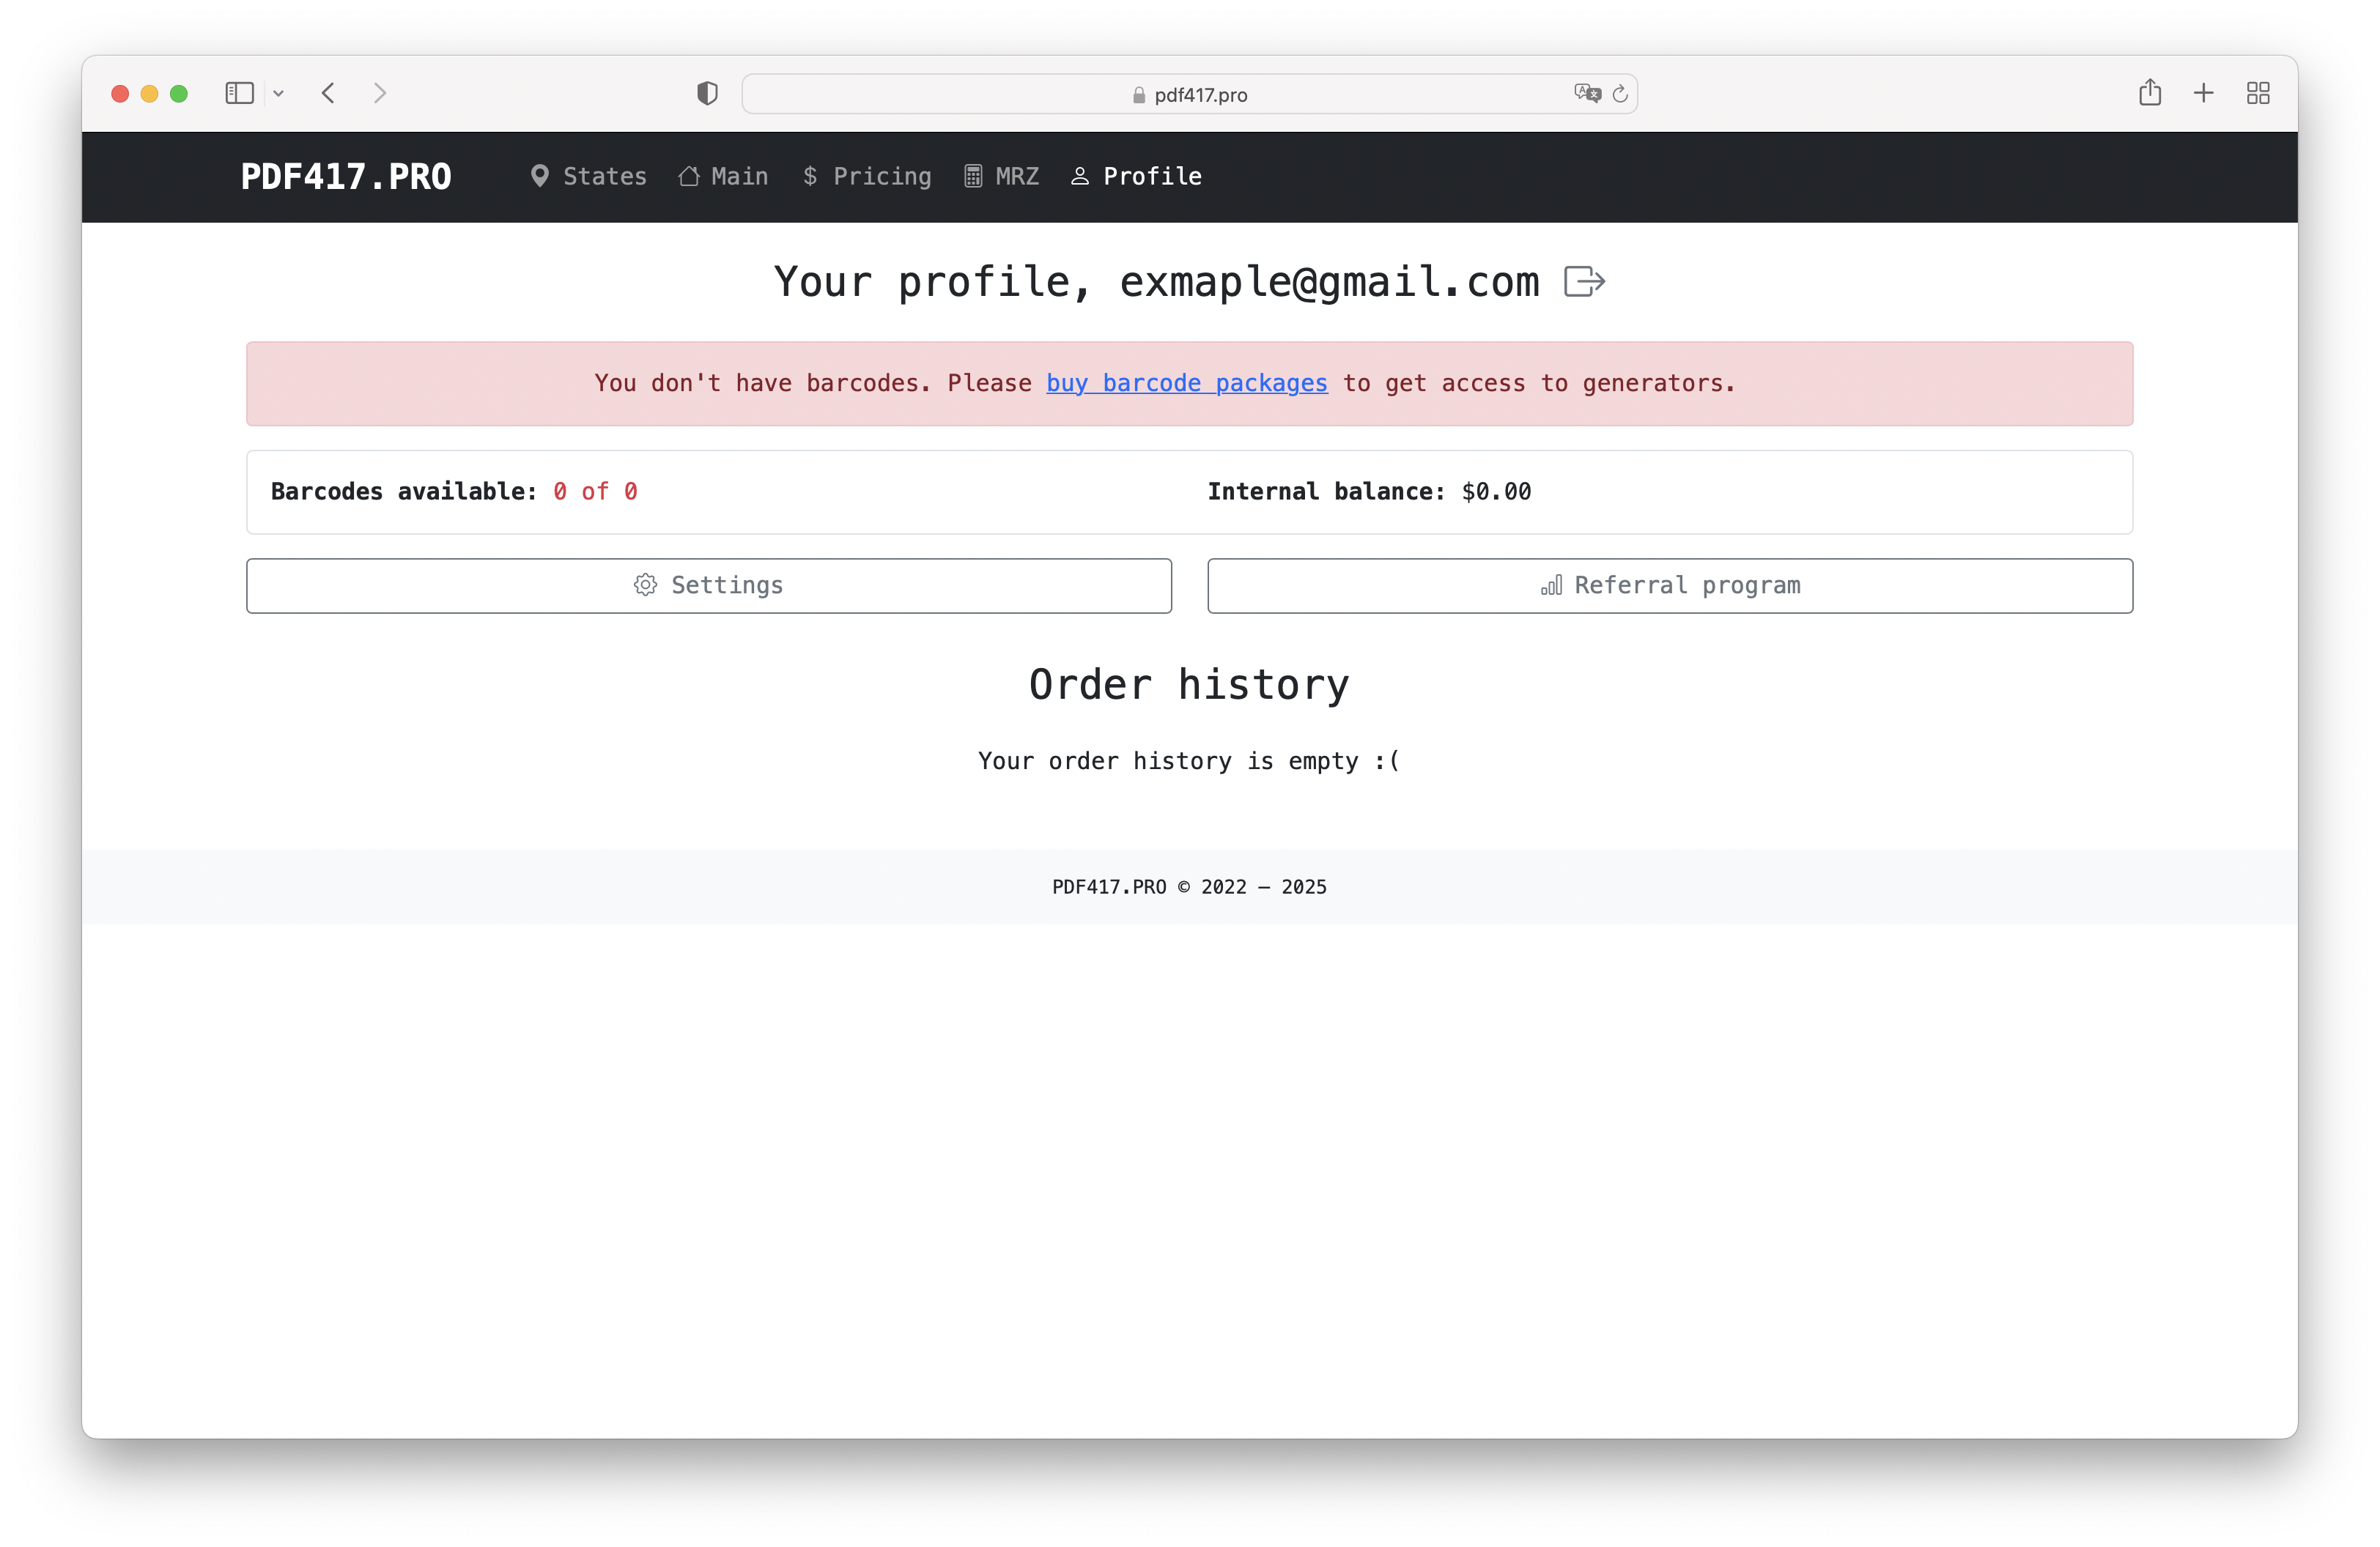Open a new browser tab
Viewport: 2380px width, 1547px height.
click(2204, 93)
